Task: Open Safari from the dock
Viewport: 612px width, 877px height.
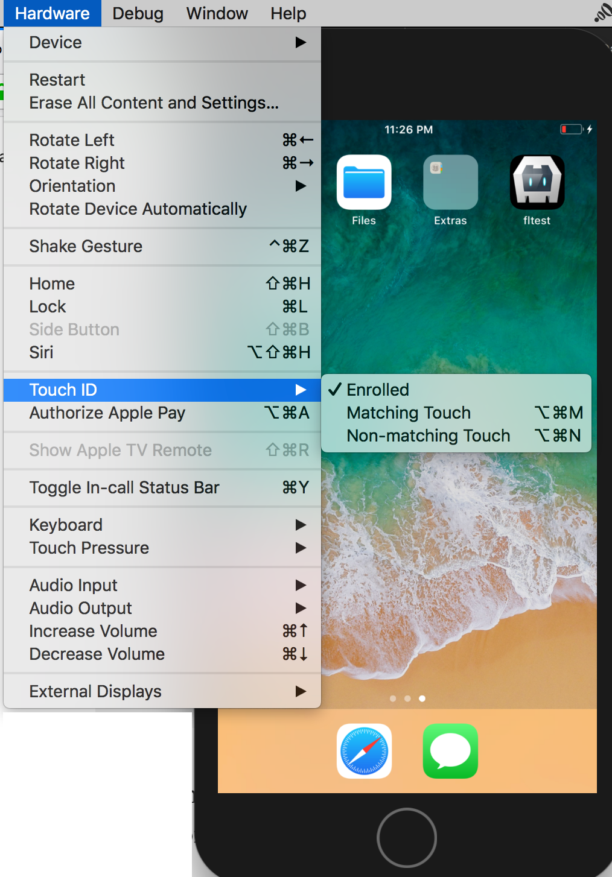Action: click(363, 751)
